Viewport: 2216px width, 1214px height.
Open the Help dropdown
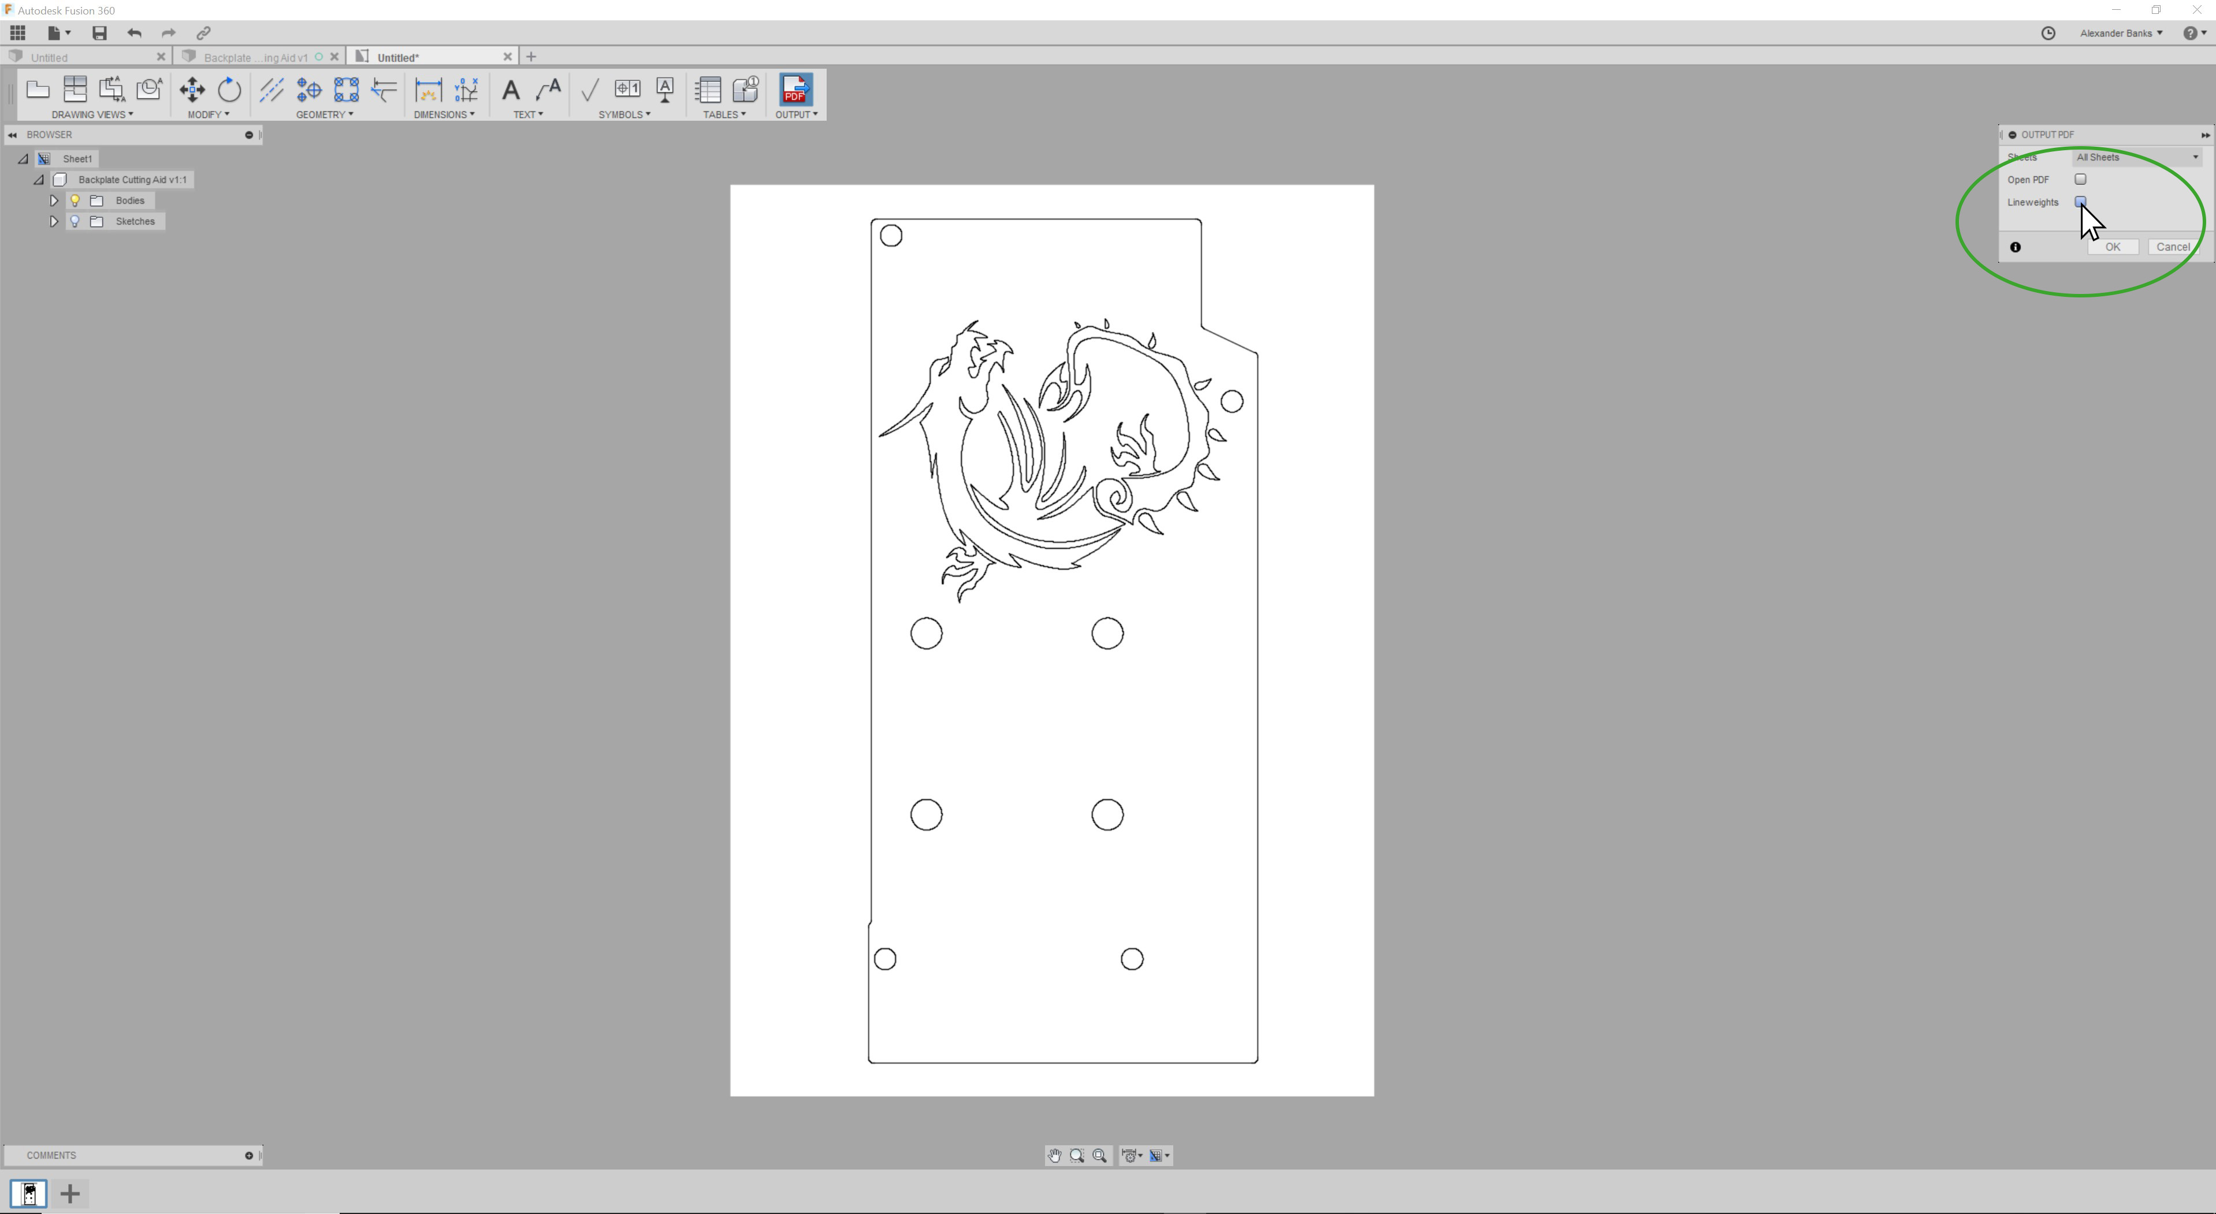tap(2195, 33)
